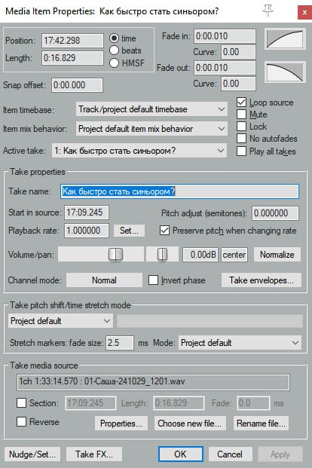Open the Item timebase dropdown
312x468 pixels.
(x=151, y=109)
